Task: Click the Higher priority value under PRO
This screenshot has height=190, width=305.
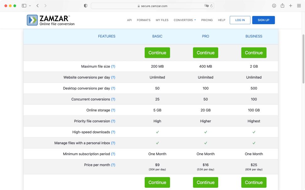Action: tap(205, 121)
